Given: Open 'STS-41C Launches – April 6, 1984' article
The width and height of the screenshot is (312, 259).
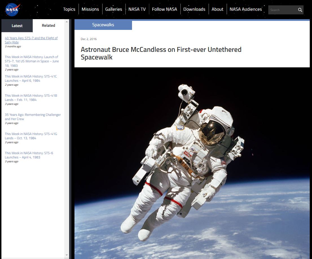Looking at the screenshot, I should 31,79.
